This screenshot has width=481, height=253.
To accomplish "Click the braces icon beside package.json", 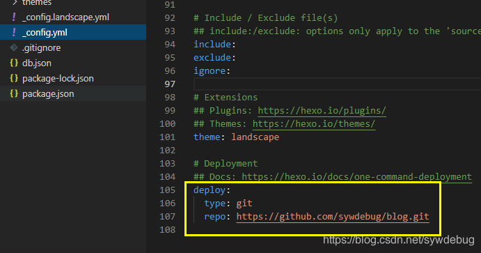I will [14, 93].
